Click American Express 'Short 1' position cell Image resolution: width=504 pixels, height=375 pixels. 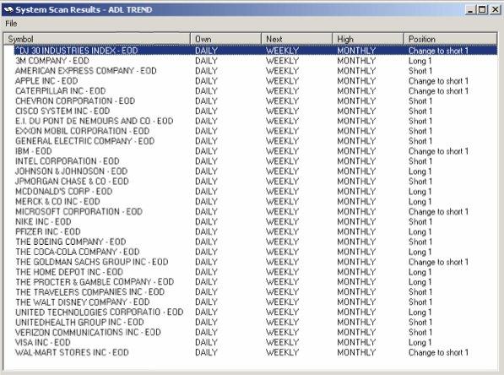point(420,71)
